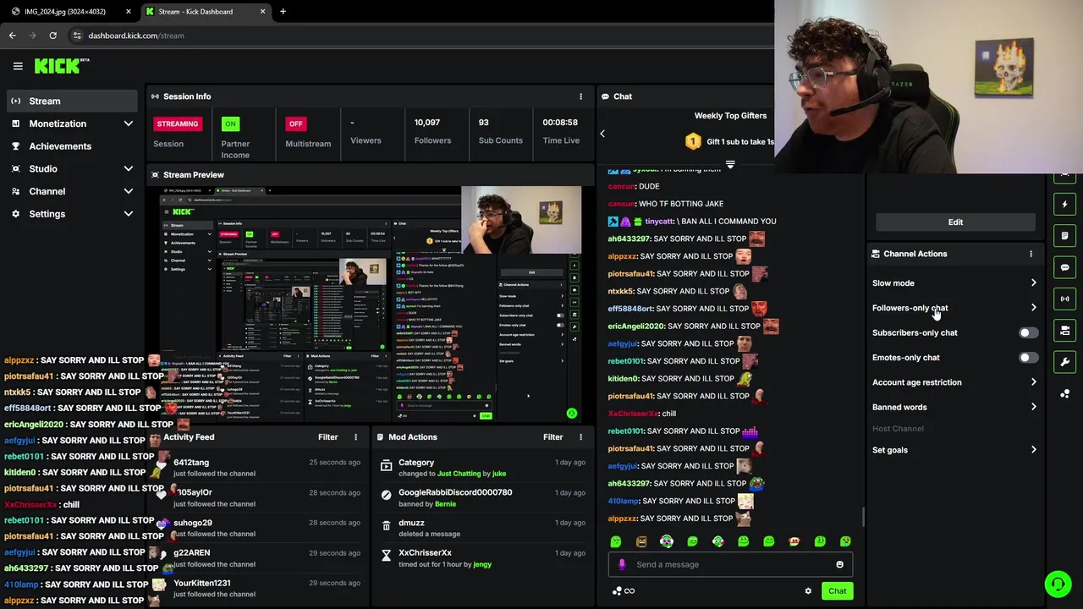Click the STREAMING session badge
Screen dimensions: 1083x609
click(178, 123)
